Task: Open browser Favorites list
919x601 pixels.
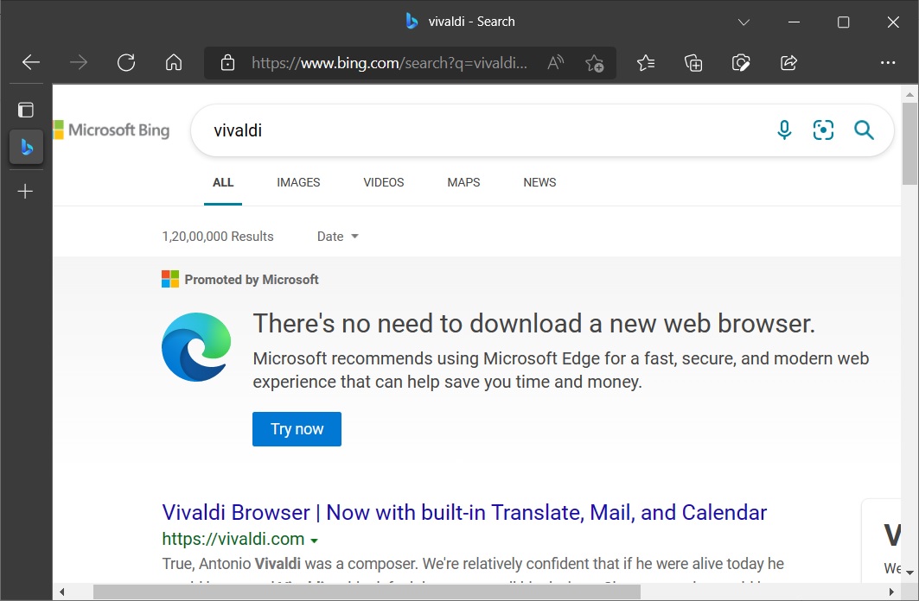Action: point(646,62)
